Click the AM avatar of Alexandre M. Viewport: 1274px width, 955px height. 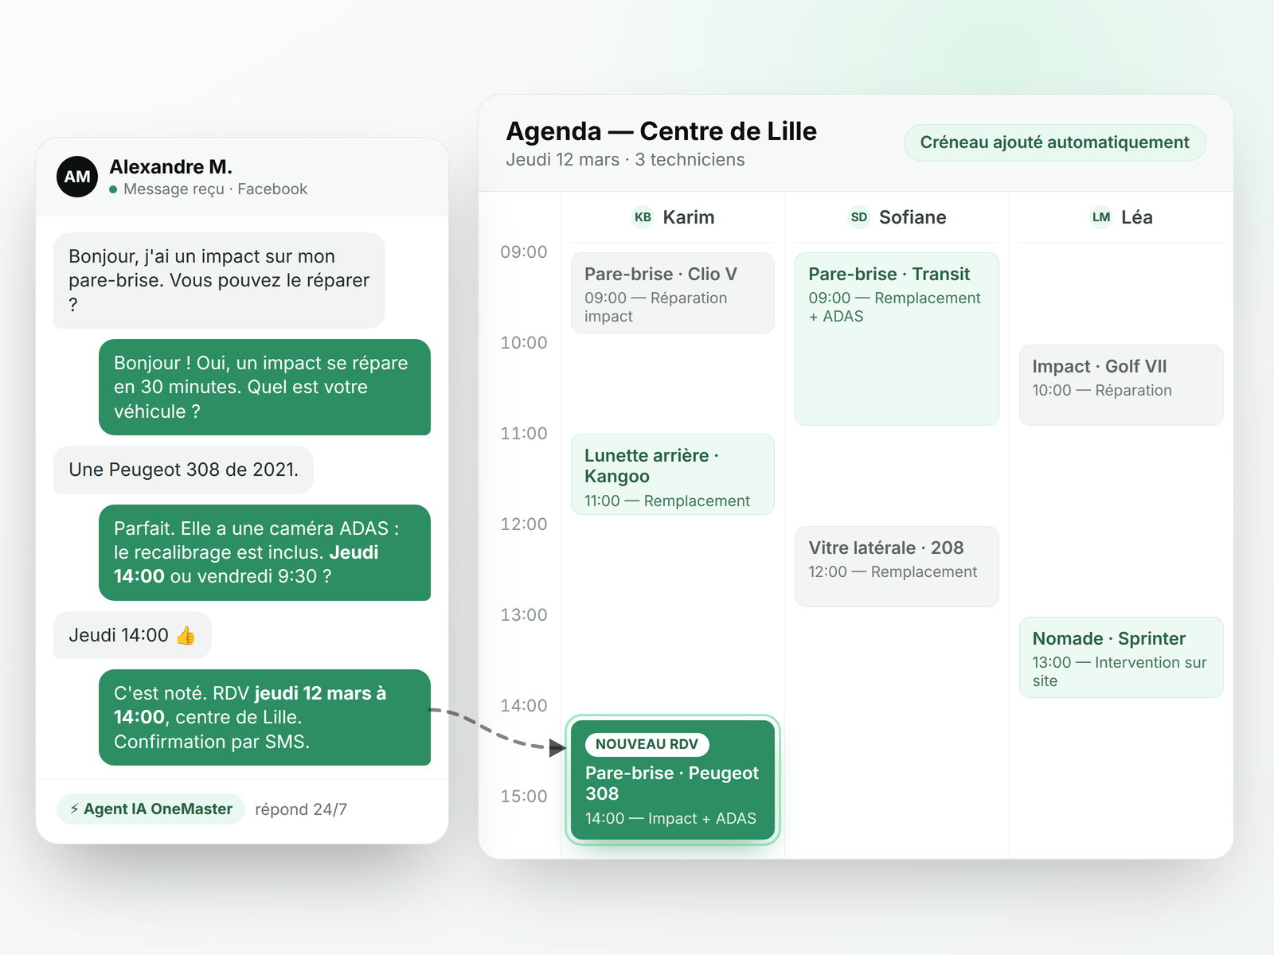77,177
